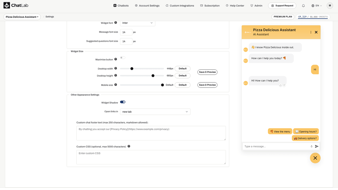Click the View the menu suggestion

(x=280, y=131)
